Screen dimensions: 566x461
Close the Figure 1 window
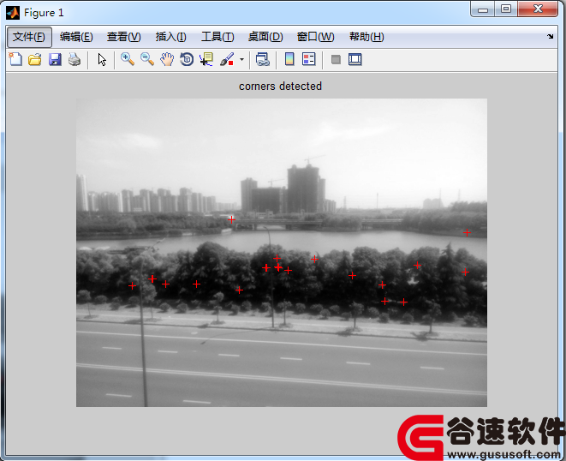538,9
